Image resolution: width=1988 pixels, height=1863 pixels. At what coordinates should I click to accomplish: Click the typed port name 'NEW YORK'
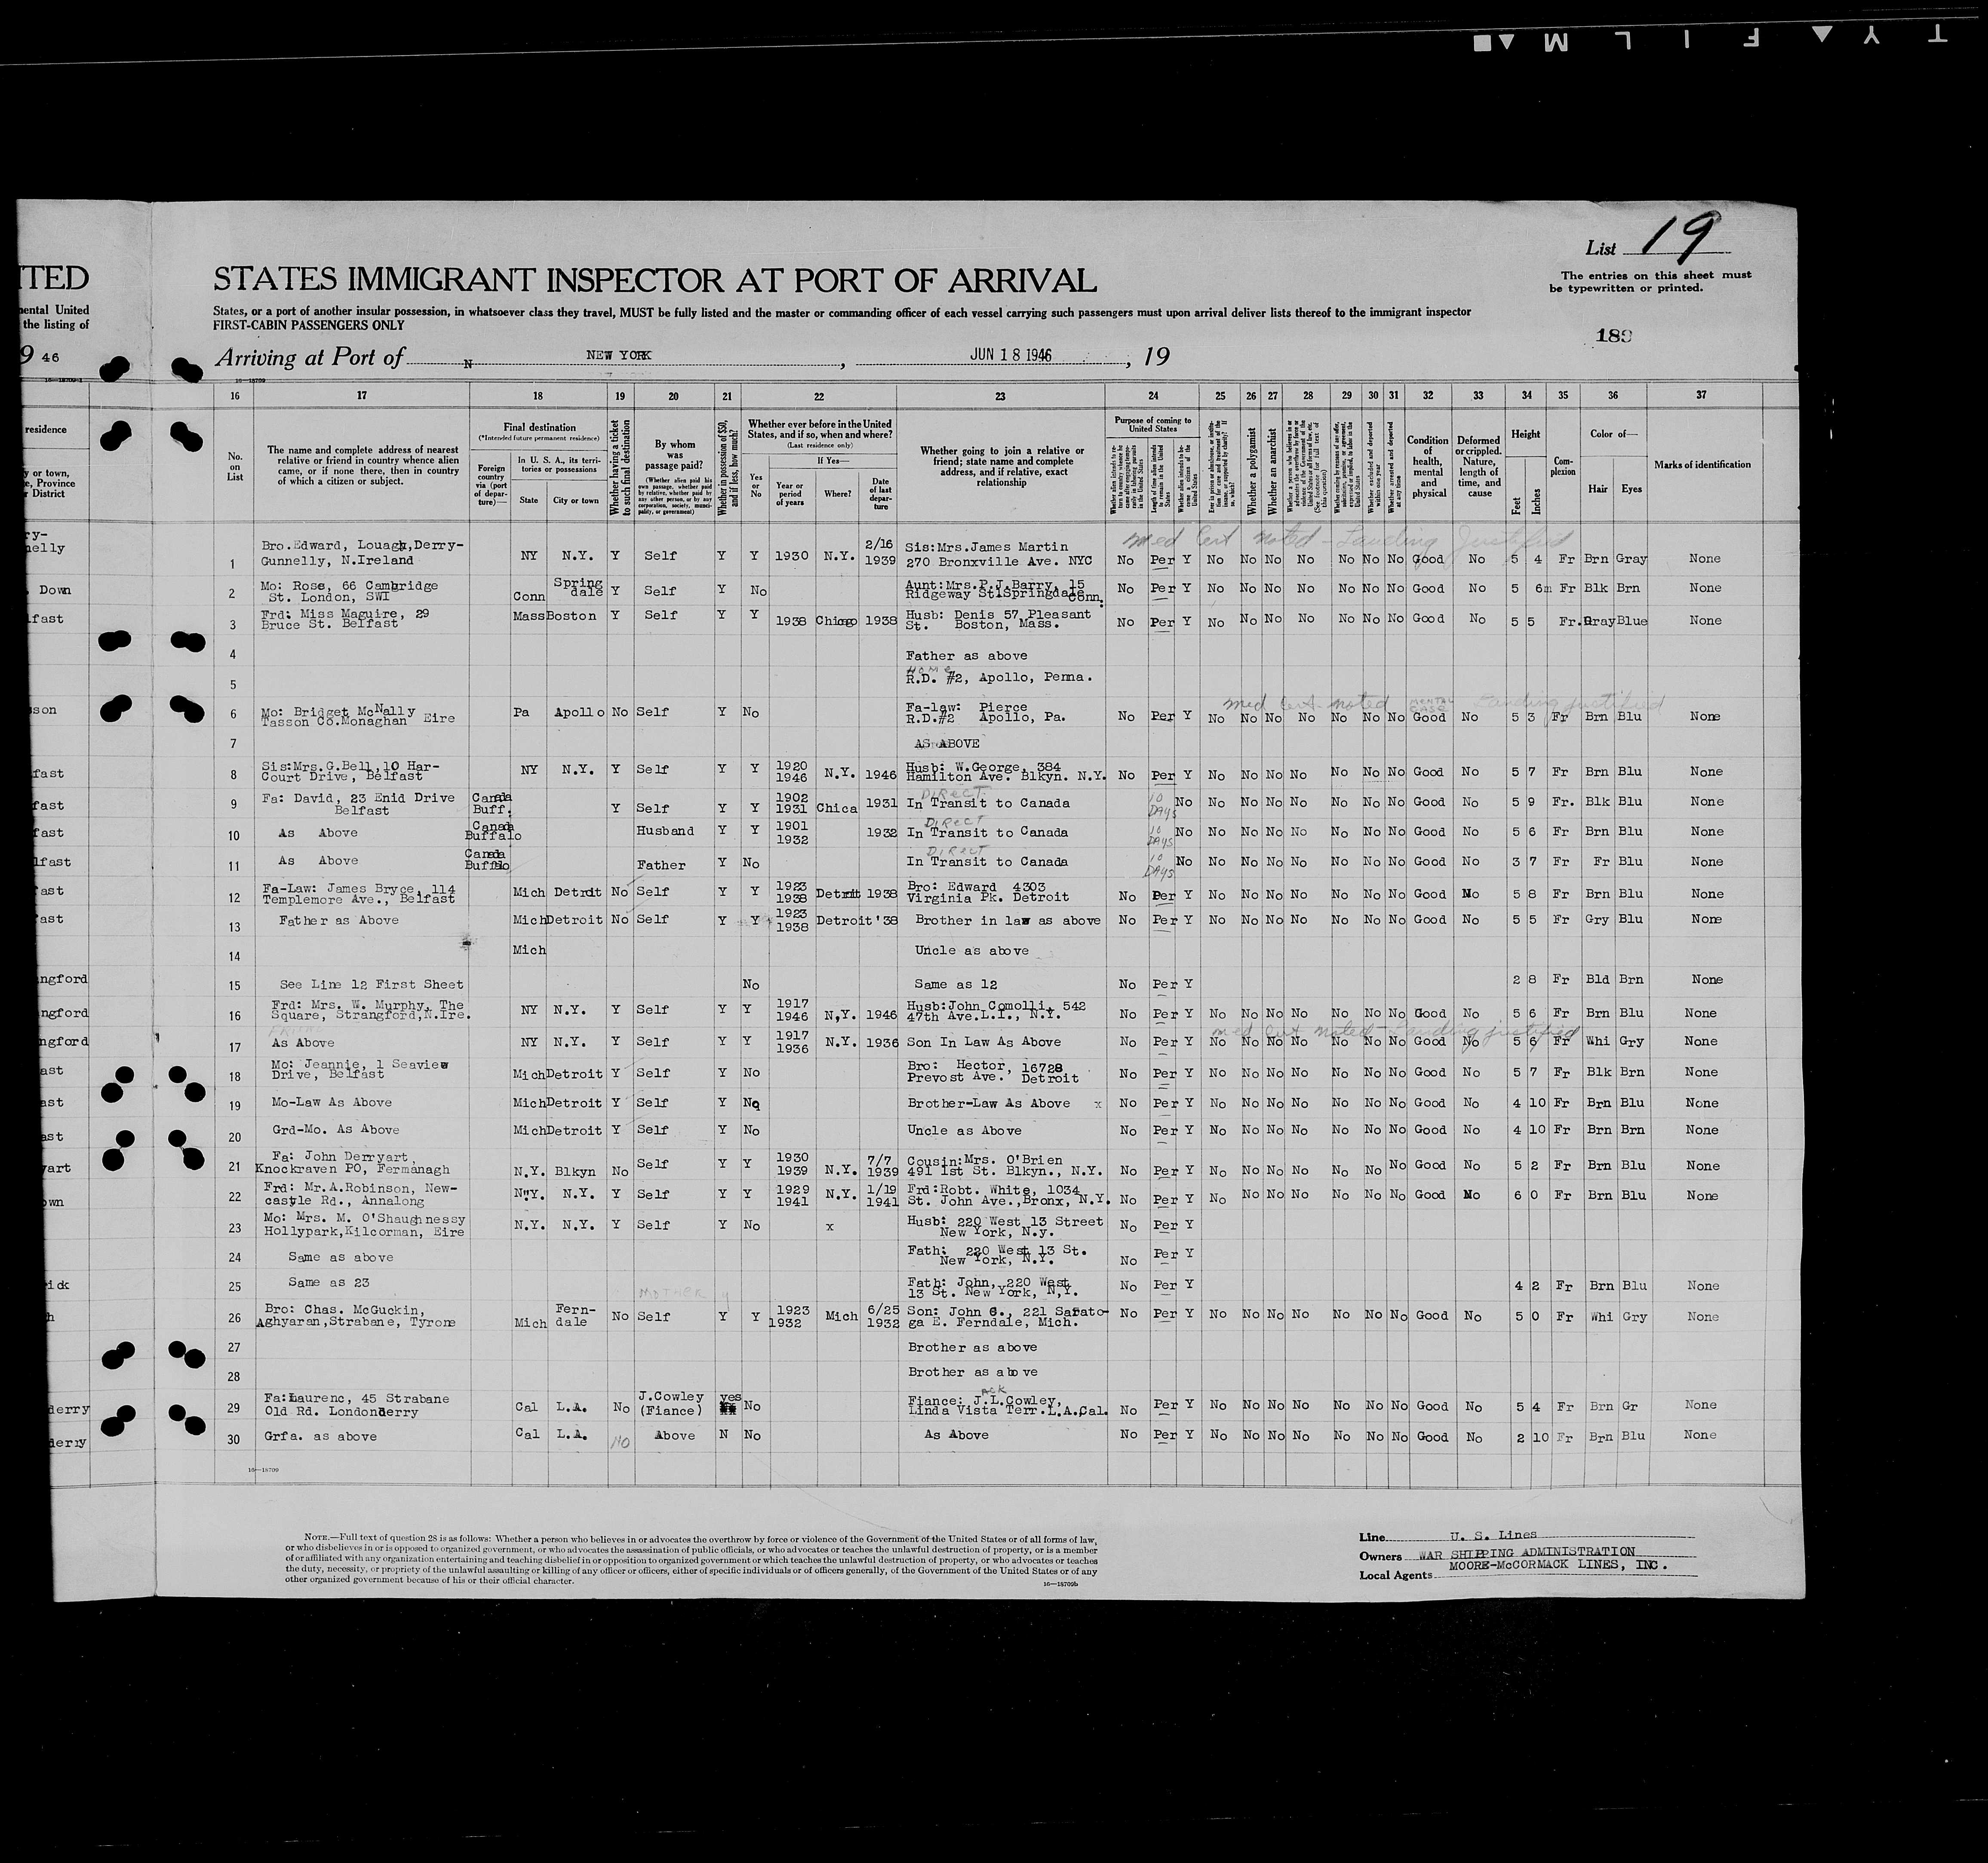coord(618,355)
